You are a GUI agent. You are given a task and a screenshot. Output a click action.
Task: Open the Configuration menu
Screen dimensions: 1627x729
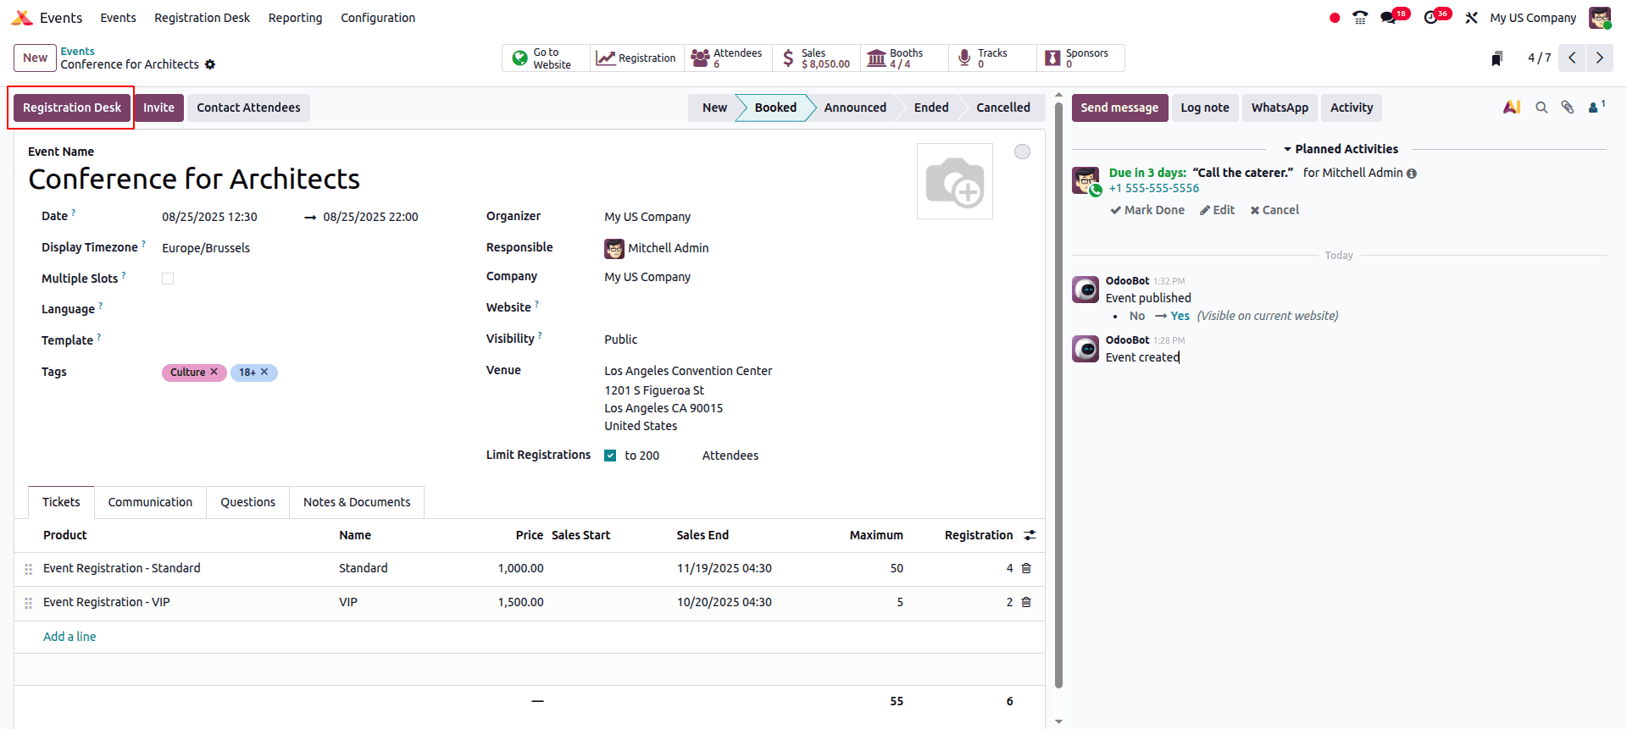point(378,18)
